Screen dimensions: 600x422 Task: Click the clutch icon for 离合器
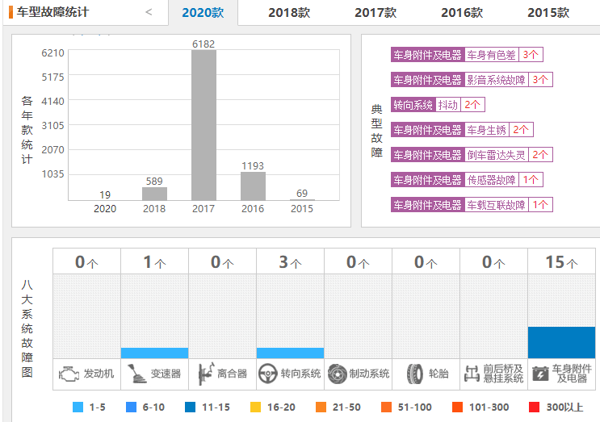[206, 374]
